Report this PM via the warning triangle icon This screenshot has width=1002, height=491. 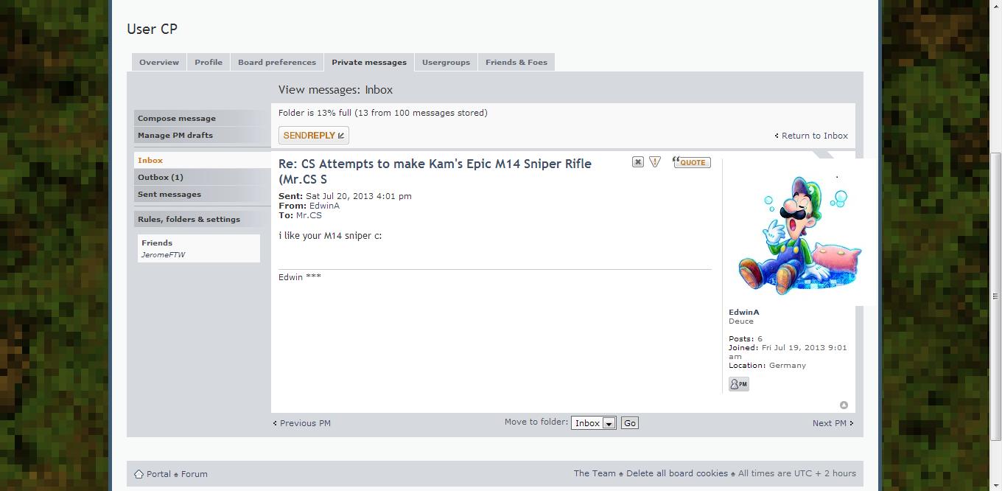[655, 161]
